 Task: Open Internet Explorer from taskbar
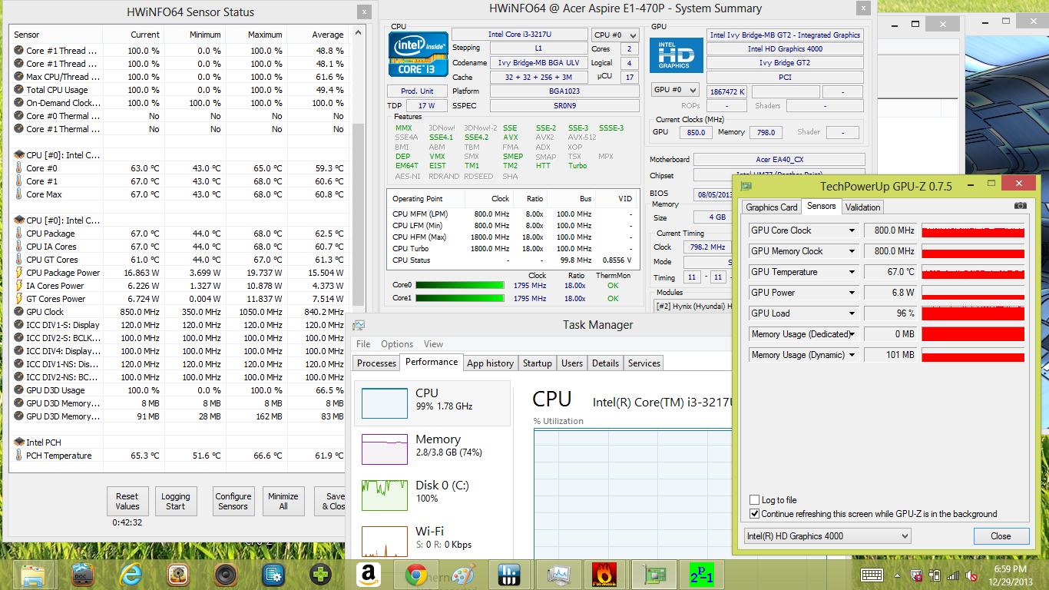coord(131,574)
